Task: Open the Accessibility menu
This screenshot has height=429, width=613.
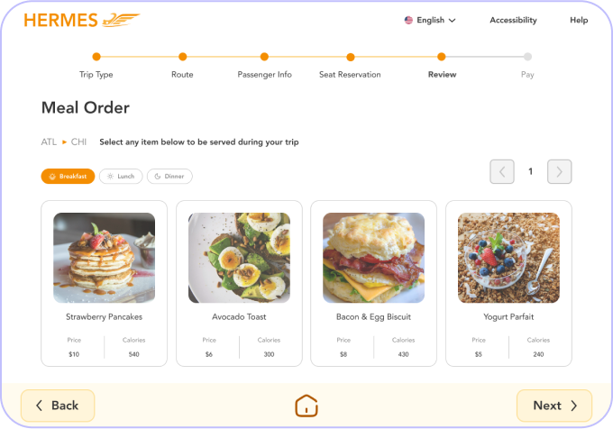Action: click(513, 20)
